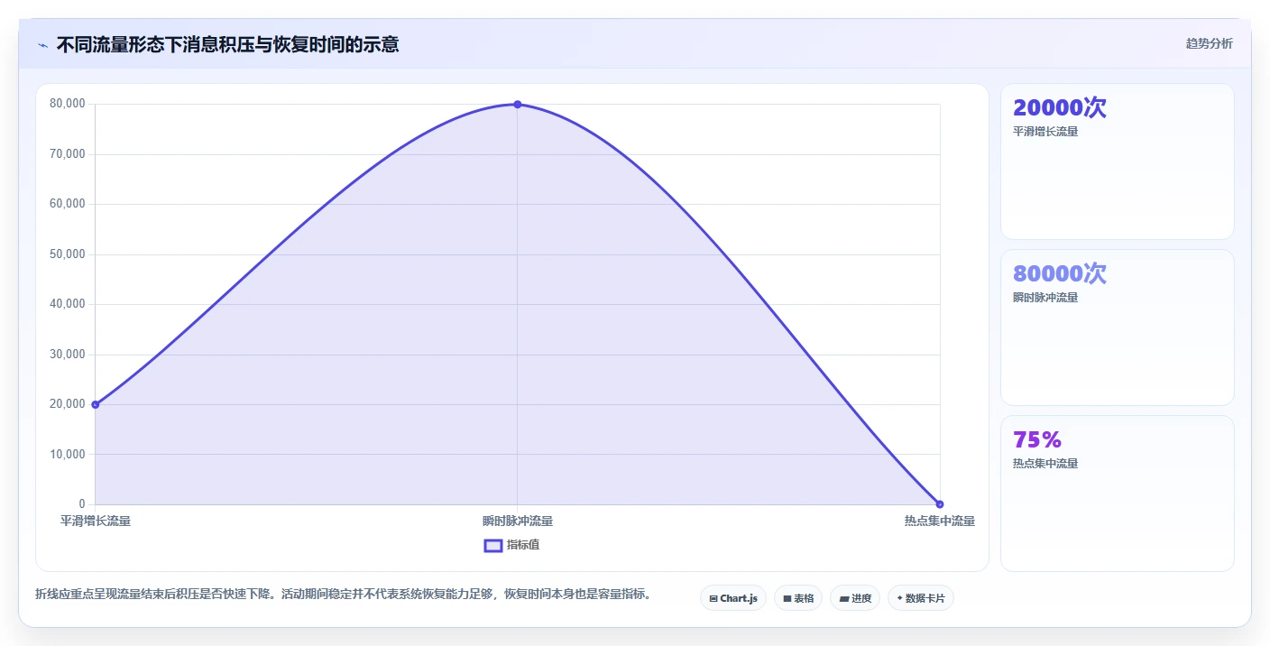Viewport: 1270px width, 646px height.
Task: Click the data point at 平滑增长流量
Action: click(x=96, y=404)
